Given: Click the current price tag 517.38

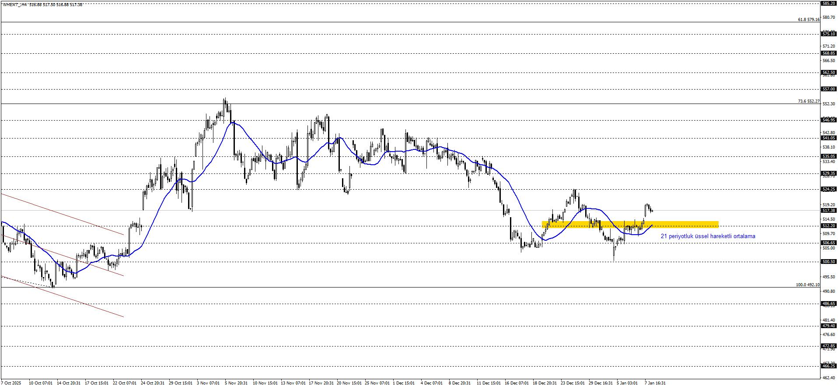Looking at the screenshot, I should pos(828,211).
